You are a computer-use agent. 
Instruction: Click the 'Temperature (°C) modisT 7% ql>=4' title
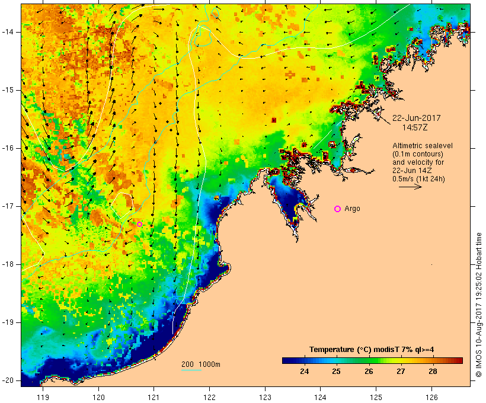(x=372, y=350)
